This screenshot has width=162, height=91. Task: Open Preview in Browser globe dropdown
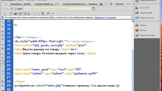pyautogui.click(x=101, y=4)
